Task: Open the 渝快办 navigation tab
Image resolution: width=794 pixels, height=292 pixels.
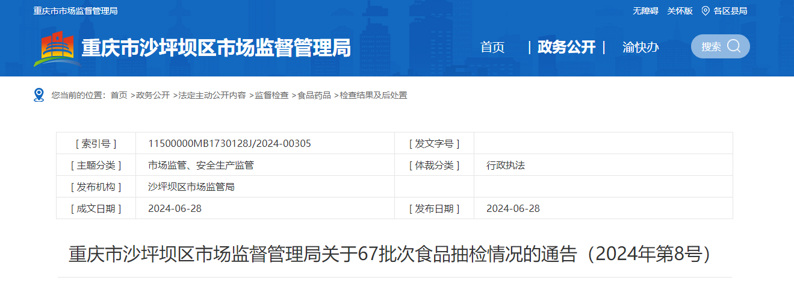Action: coord(640,47)
